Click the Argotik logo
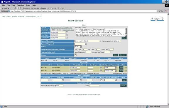The height and width of the screenshot is (108, 169). point(157,19)
